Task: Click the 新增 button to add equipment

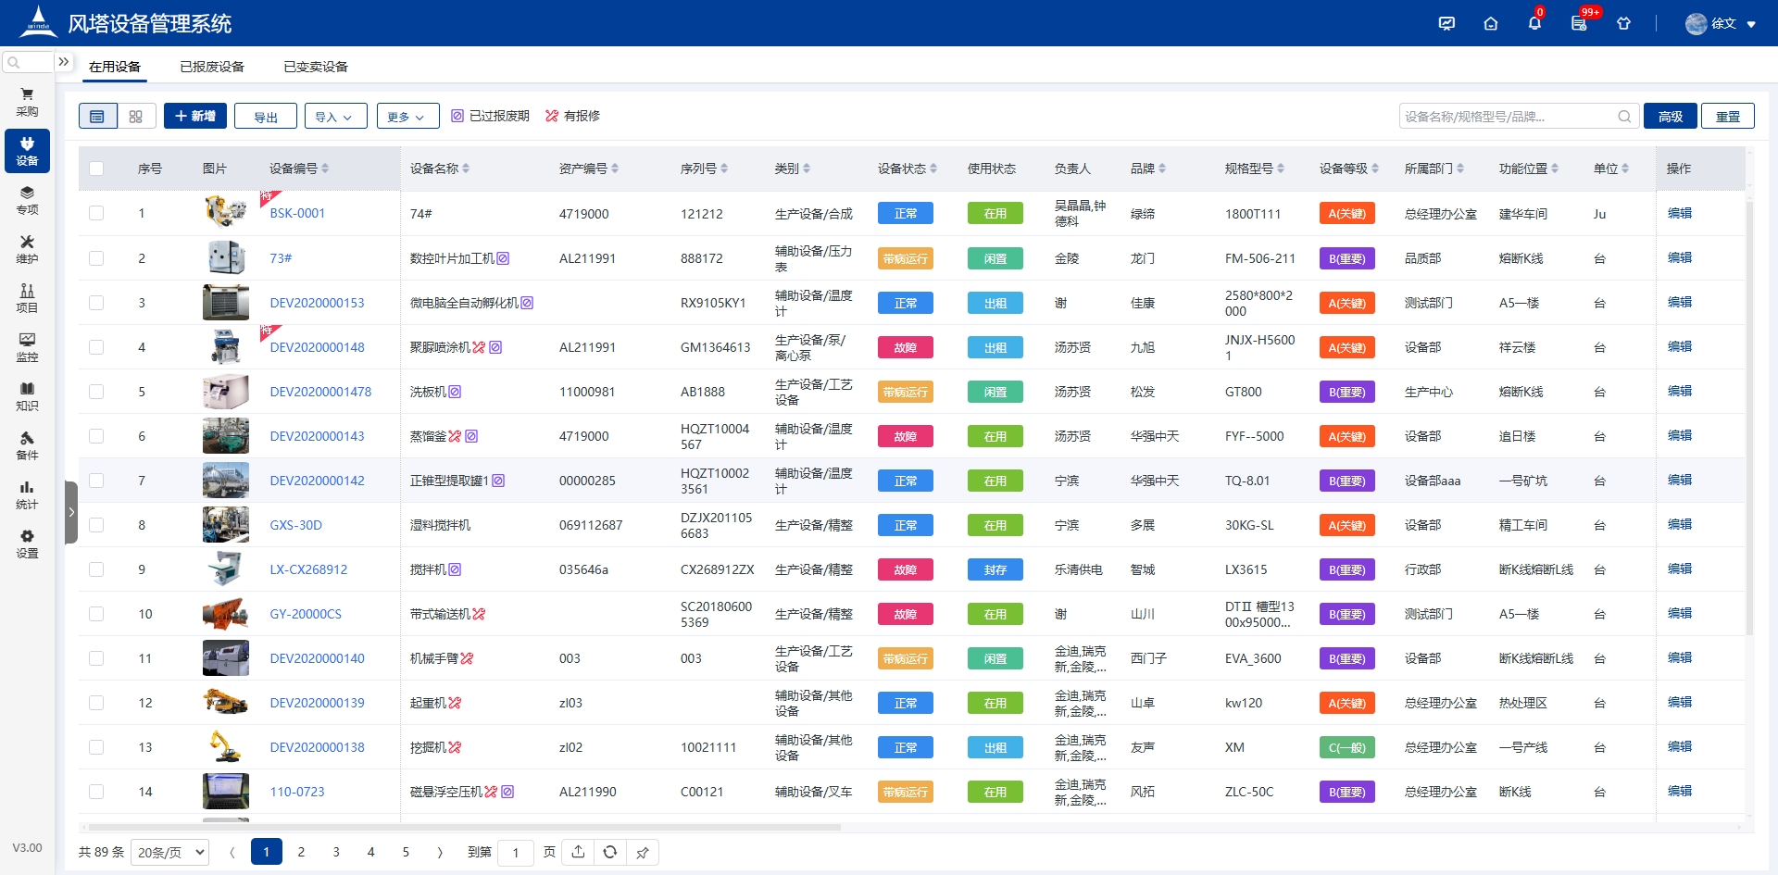Action: pyautogui.click(x=194, y=116)
